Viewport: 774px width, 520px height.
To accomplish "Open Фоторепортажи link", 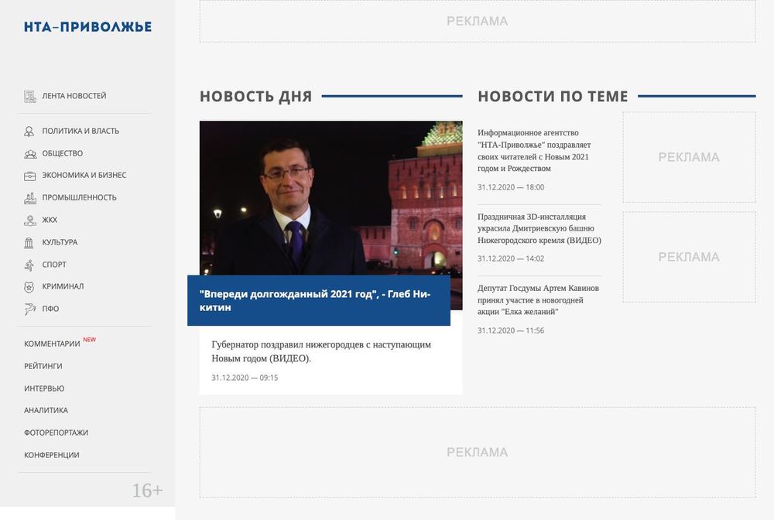I will click(x=56, y=433).
